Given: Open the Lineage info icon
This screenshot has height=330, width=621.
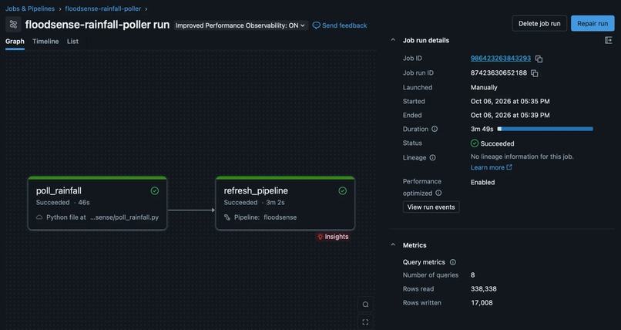Looking at the screenshot, I should [x=432, y=157].
